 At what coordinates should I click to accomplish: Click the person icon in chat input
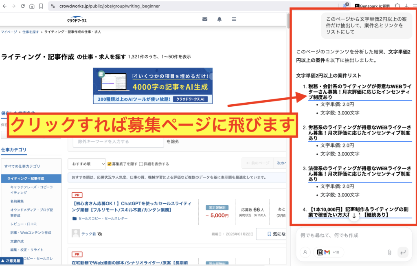pos(305,252)
